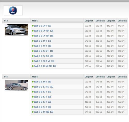Click green dot beside Saab 9-5 2.3 T 185
This screenshot has height=122, width=129.
pyautogui.click(x=33, y=97)
